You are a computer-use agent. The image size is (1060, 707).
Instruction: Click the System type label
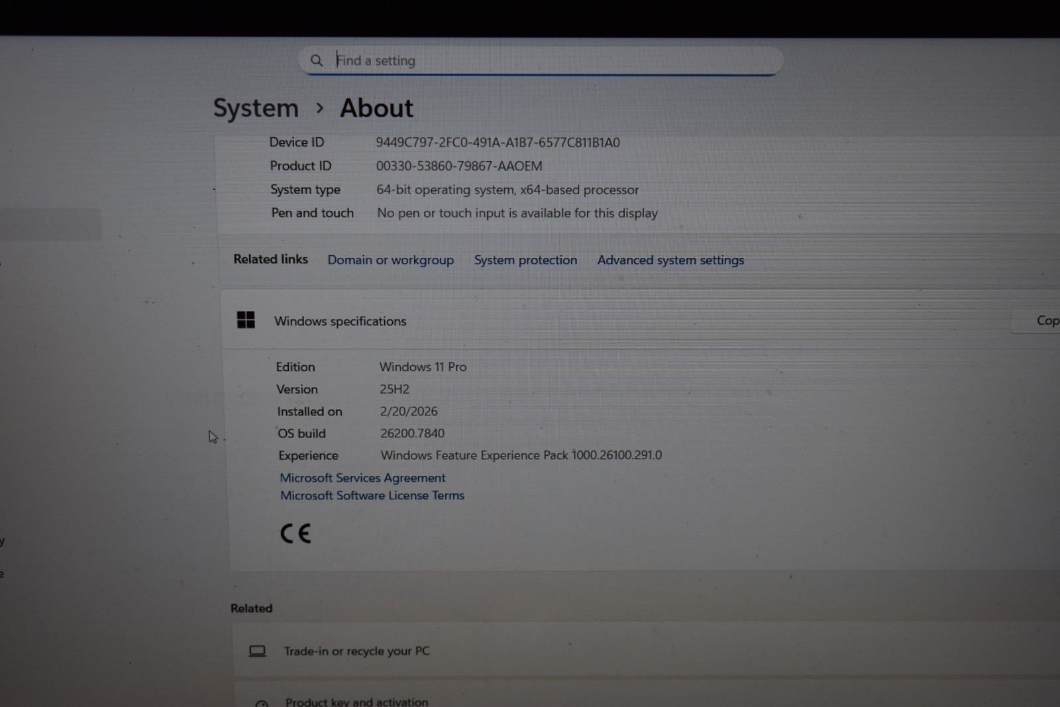click(305, 190)
